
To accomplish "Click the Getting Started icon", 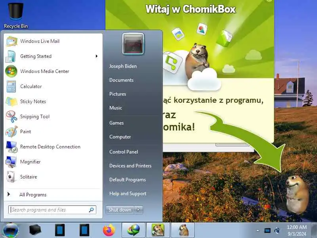I will tap(11, 56).
